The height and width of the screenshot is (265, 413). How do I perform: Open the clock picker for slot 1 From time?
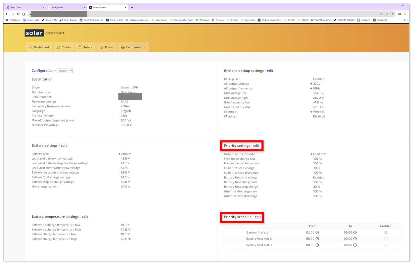pos(317,233)
